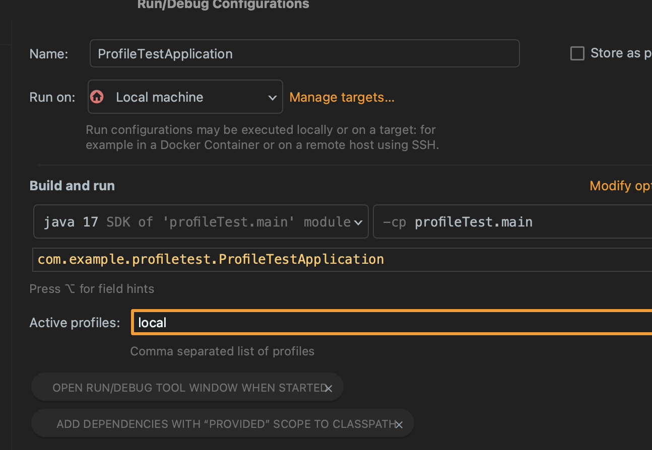Click the Add Dependencies with Provided Scope chip label

pos(226,424)
